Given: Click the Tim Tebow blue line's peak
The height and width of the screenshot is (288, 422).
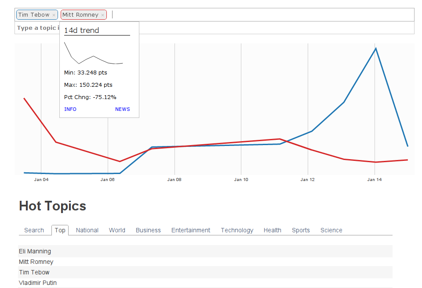Looking at the screenshot, I should (x=375, y=49).
